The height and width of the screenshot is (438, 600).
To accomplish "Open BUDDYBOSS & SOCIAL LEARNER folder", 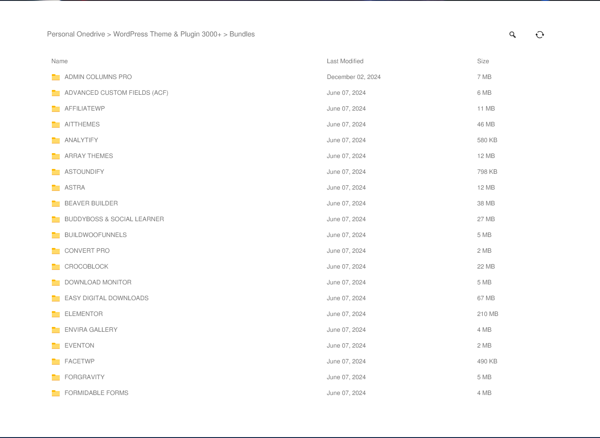I will coord(114,219).
